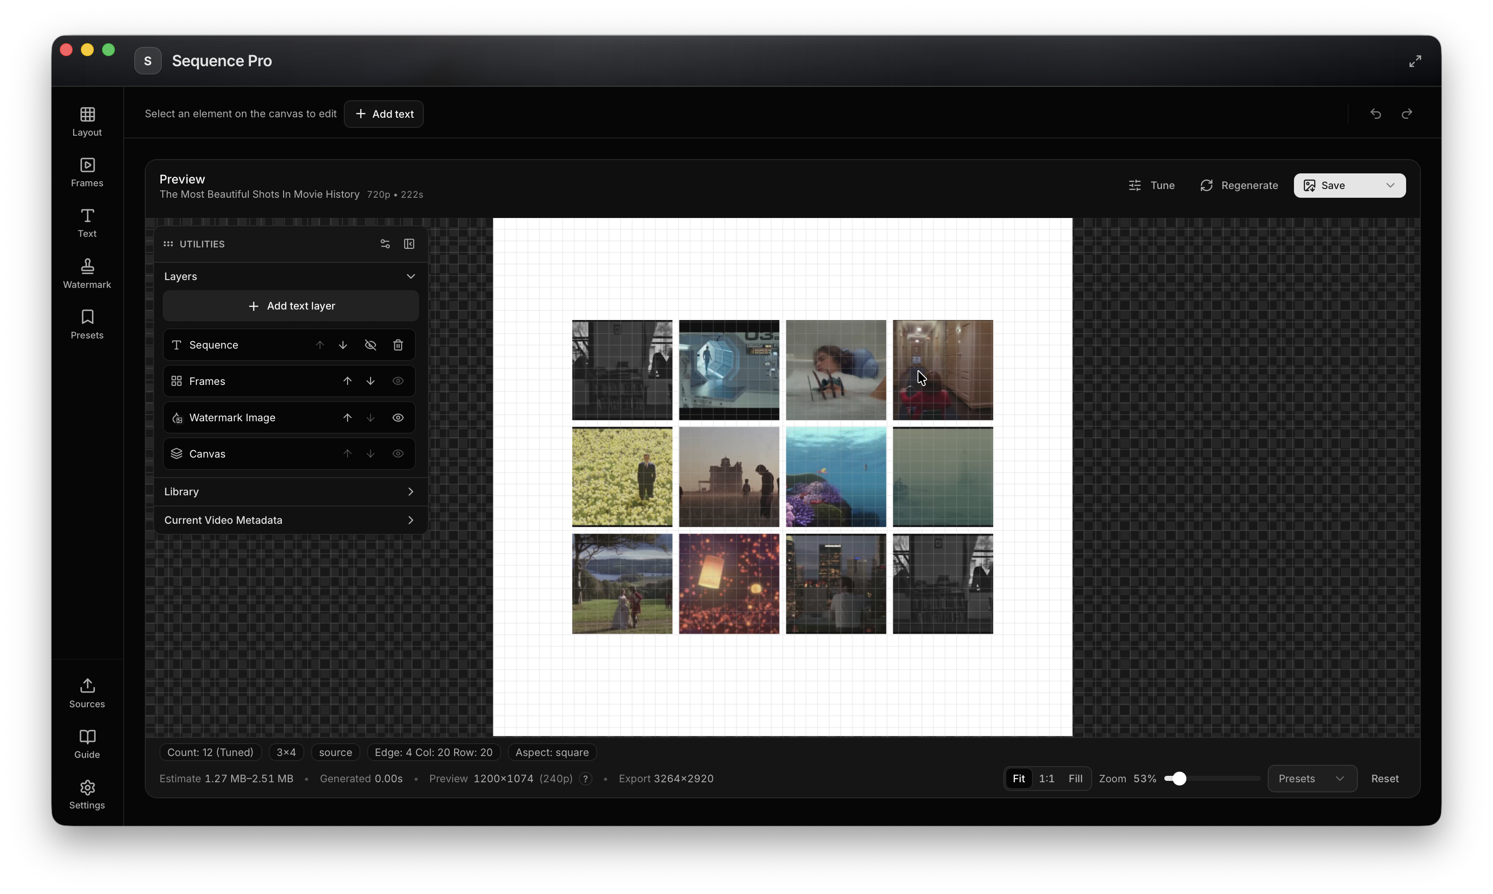Screen dimensions: 1493x894
Task: Select the 1:1 zoom mode
Action: [x=1046, y=779]
